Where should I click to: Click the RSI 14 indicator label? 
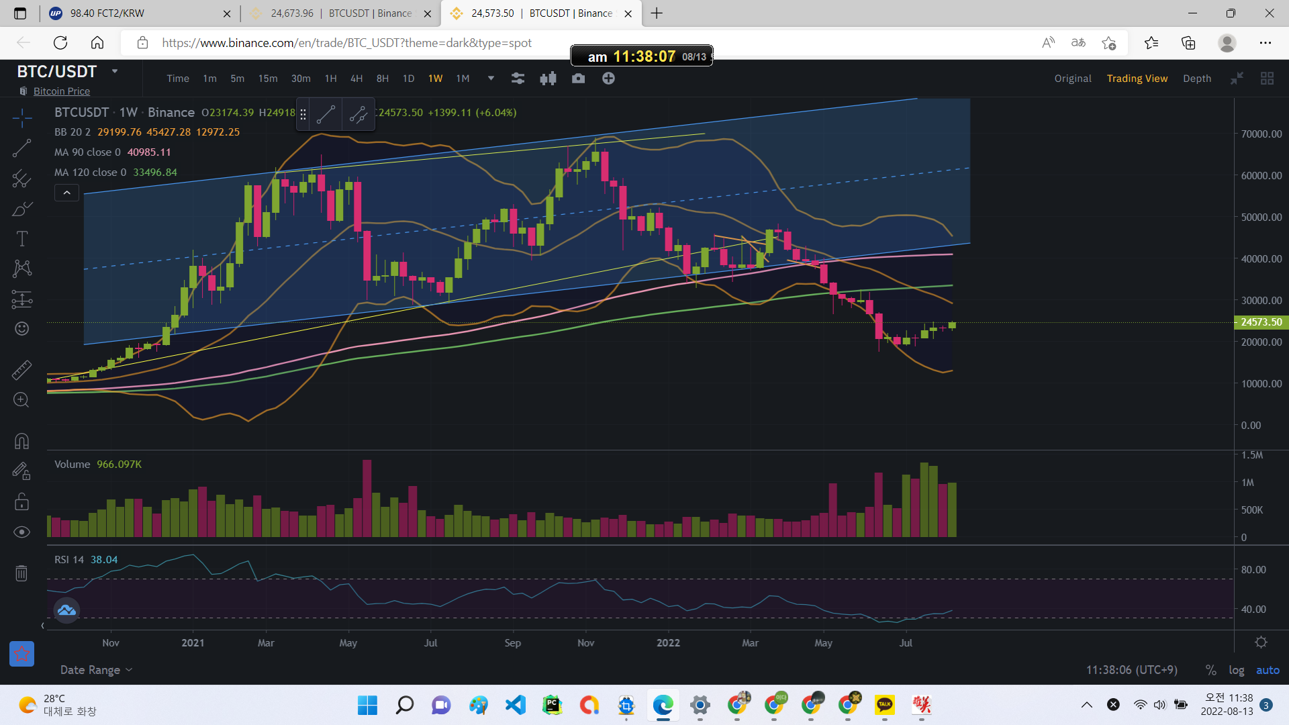(69, 560)
